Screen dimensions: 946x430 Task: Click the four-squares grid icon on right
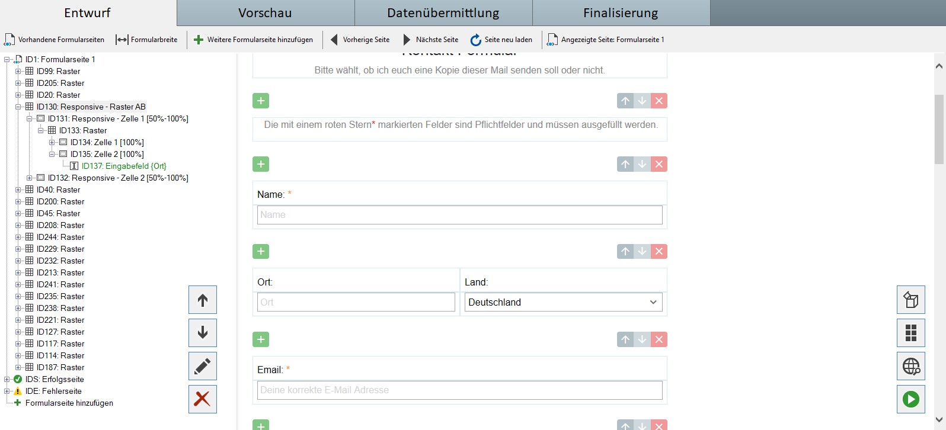coord(910,333)
